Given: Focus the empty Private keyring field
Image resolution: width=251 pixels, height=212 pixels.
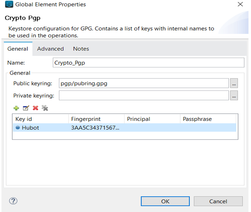Looking at the screenshot, I should point(144,95).
